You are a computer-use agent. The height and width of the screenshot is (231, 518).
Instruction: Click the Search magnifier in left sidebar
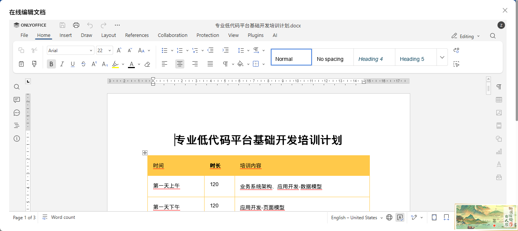pyautogui.click(x=17, y=87)
